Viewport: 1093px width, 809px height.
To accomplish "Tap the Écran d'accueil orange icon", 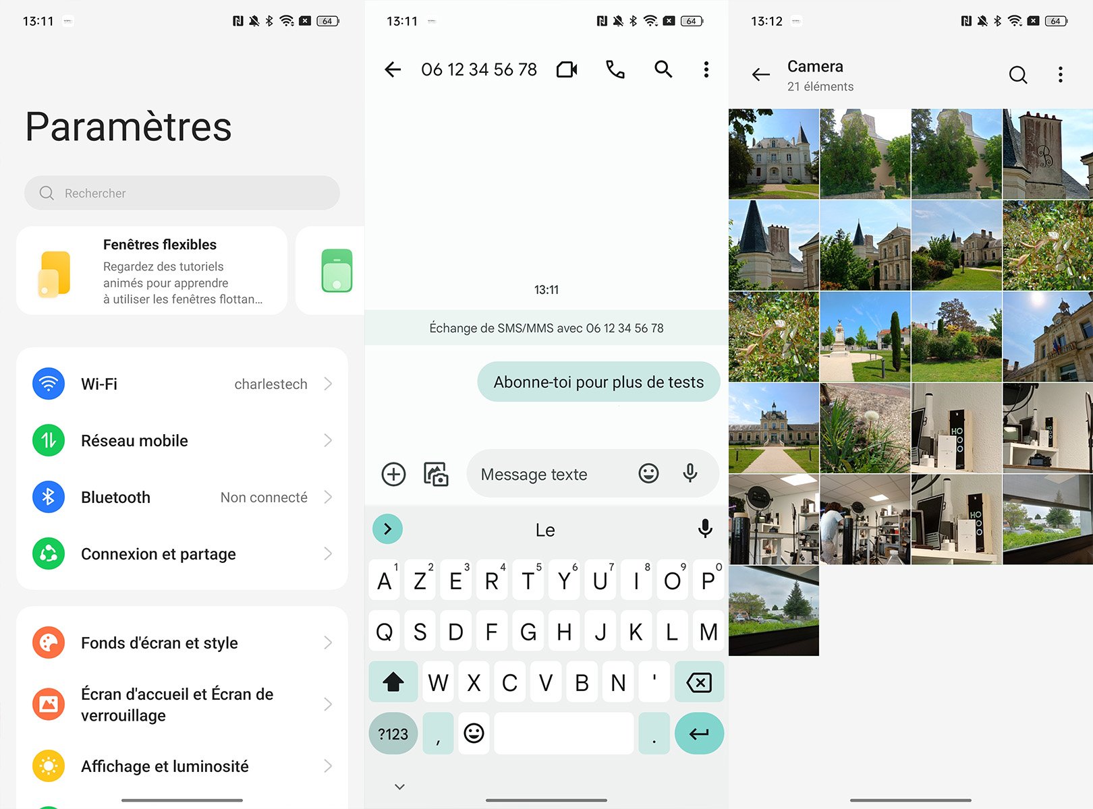I will [x=49, y=705].
